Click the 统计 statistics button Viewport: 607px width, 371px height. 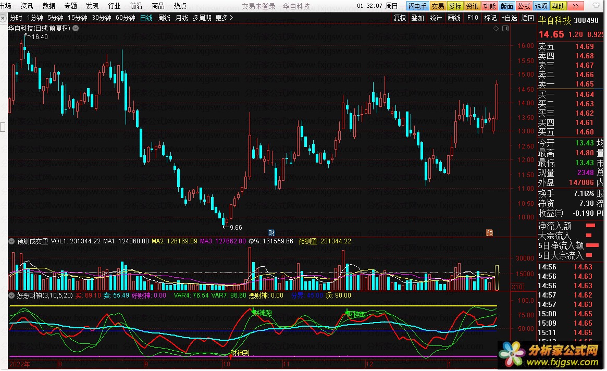pyautogui.click(x=436, y=18)
